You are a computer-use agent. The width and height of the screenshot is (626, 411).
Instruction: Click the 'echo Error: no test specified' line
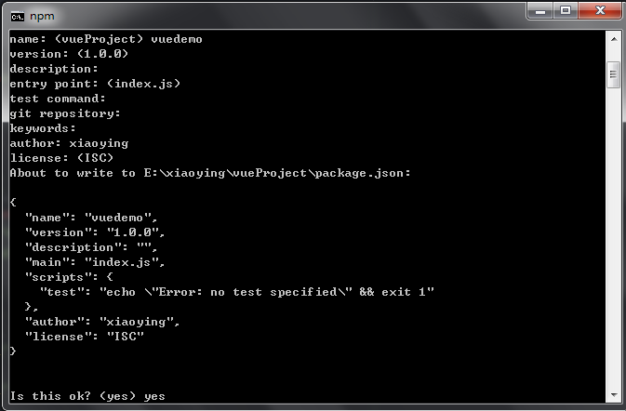pyautogui.click(x=237, y=292)
